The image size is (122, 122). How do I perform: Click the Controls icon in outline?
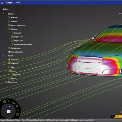point(9,21)
